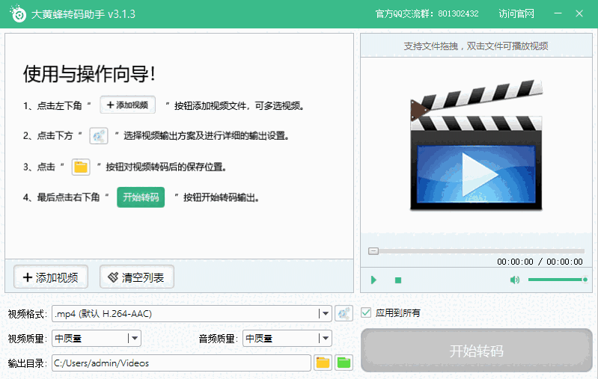Toggle the 应用到所有 checkbox
This screenshot has height=379, width=598.
coord(367,312)
